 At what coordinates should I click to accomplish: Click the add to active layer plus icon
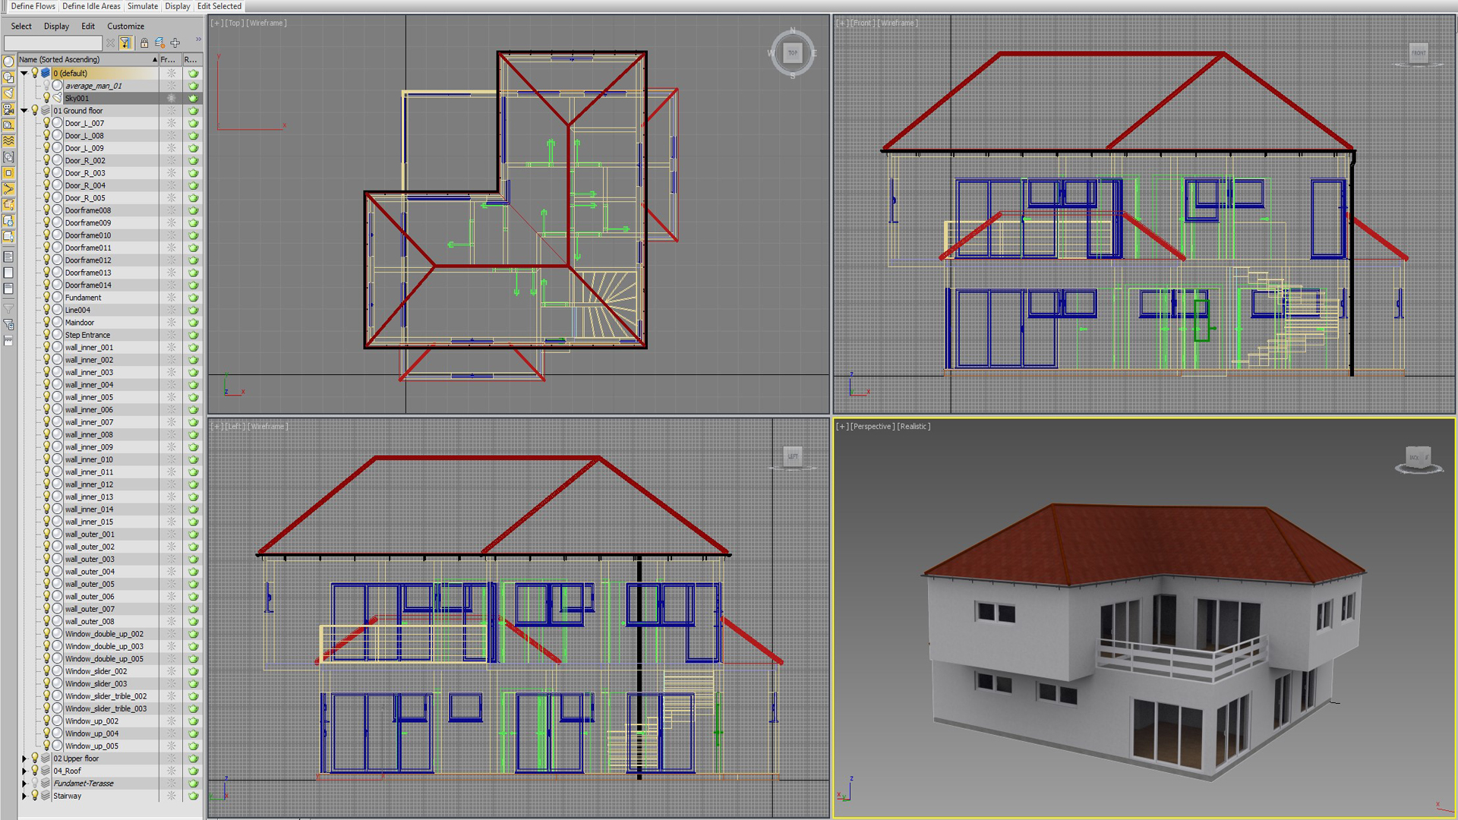[x=175, y=43]
